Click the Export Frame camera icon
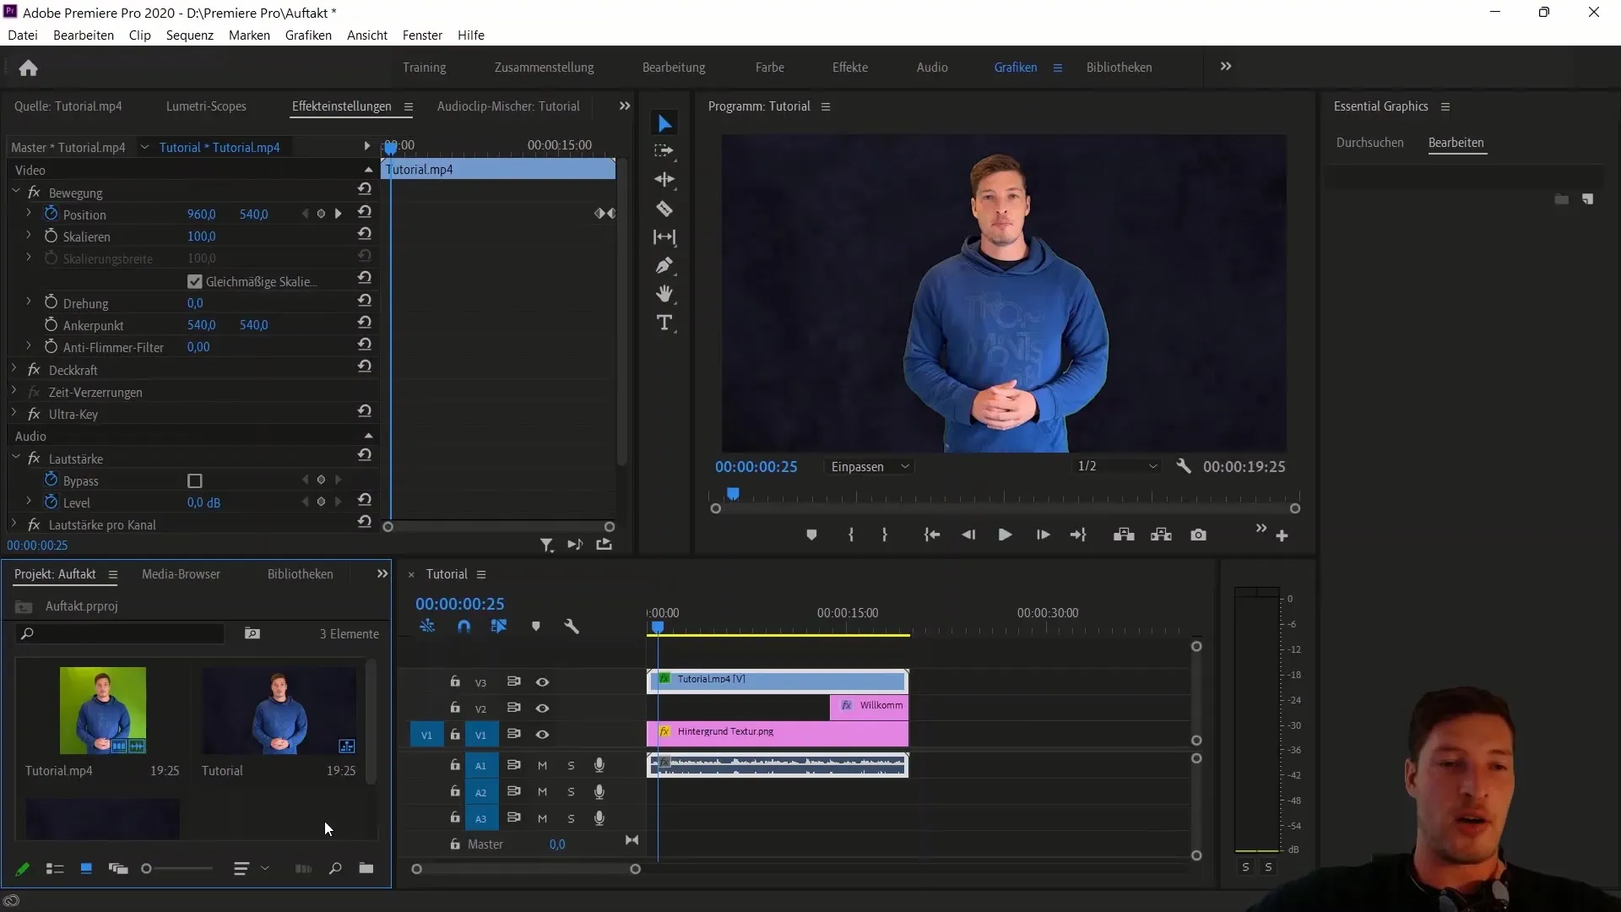The width and height of the screenshot is (1621, 912). pos(1198,535)
